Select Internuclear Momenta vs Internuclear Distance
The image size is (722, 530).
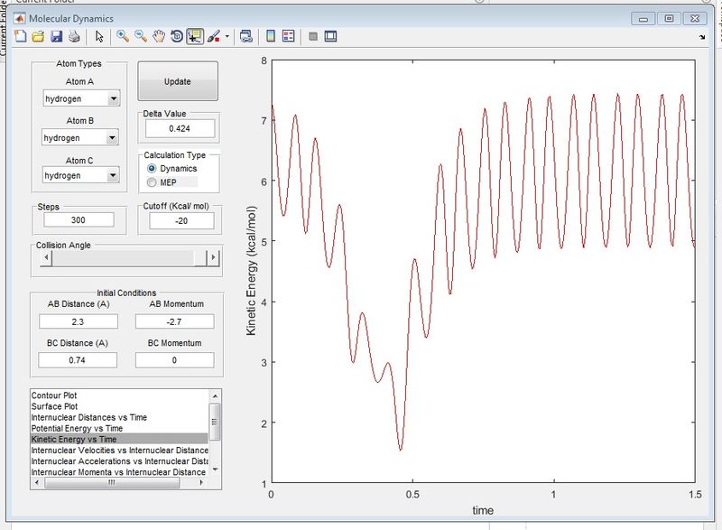(x=119, y=472)
